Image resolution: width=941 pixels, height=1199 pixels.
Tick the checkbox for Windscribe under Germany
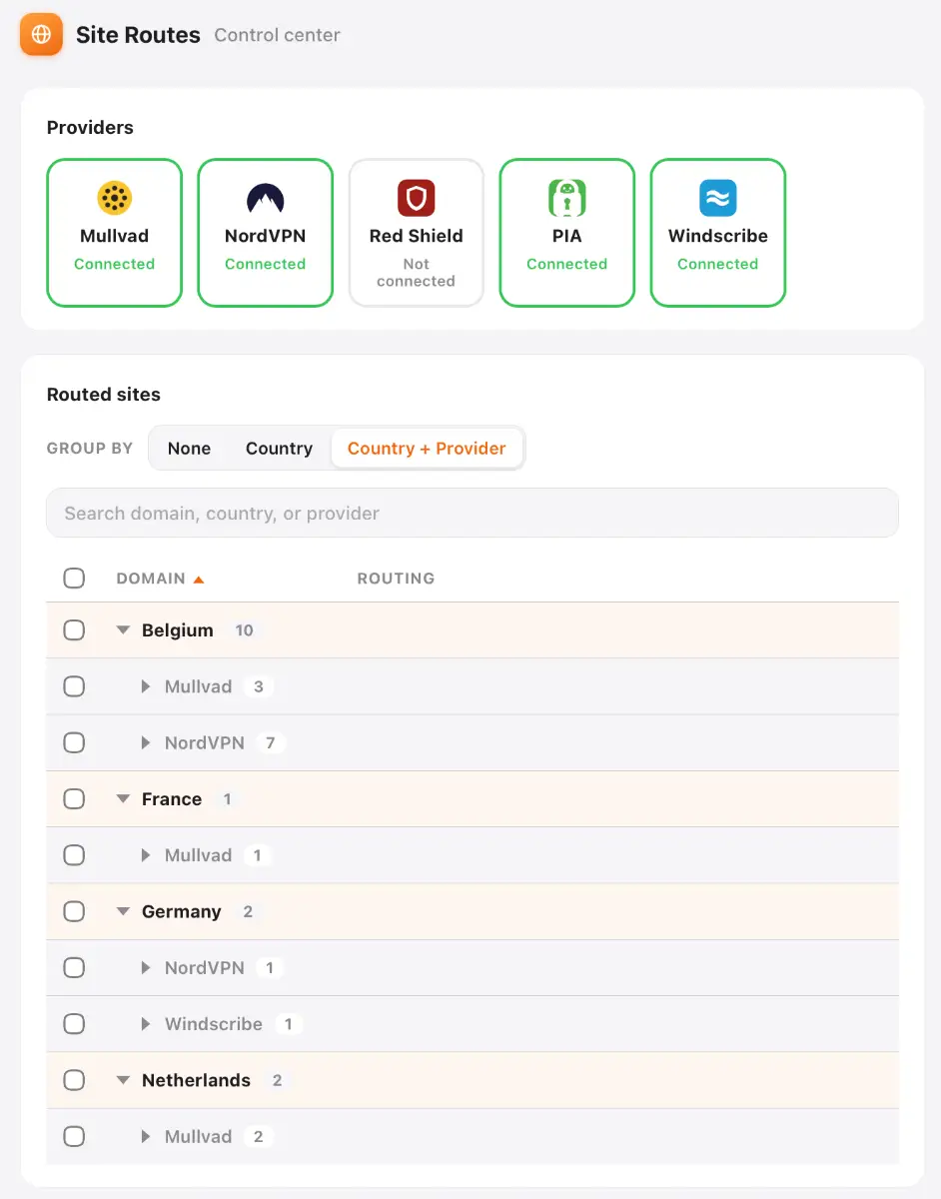point(74,1024)
